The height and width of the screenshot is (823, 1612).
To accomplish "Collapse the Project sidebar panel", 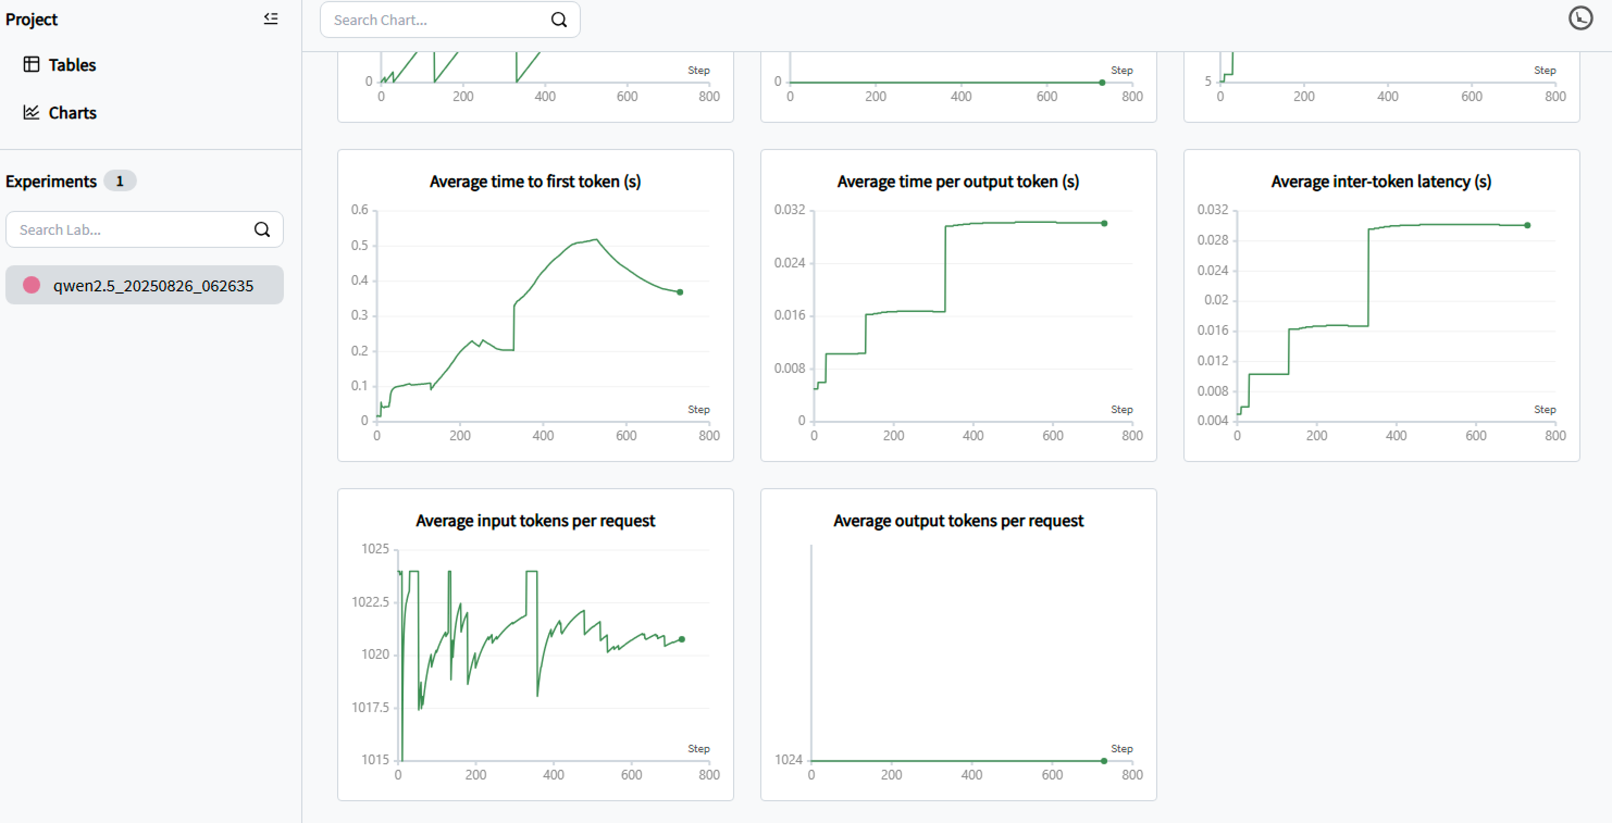I will tap(270, 19).
